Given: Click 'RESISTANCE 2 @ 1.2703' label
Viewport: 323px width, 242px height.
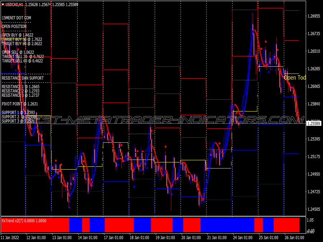Looking at the screenshot, I should 20,91.
